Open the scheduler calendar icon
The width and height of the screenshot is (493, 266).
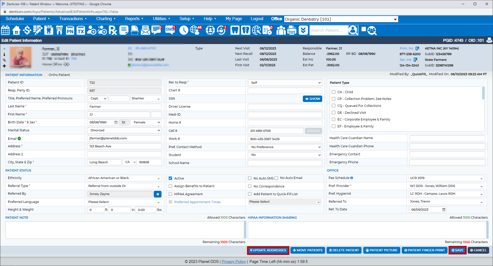[x=5, y=30]
